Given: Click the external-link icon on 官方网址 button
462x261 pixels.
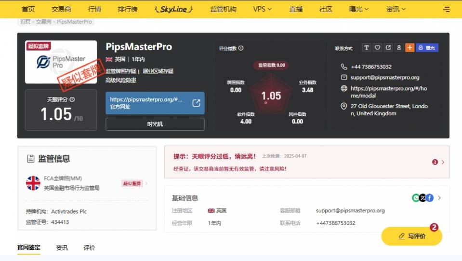Looking at the screenshot, I should [x=196, y=103].
